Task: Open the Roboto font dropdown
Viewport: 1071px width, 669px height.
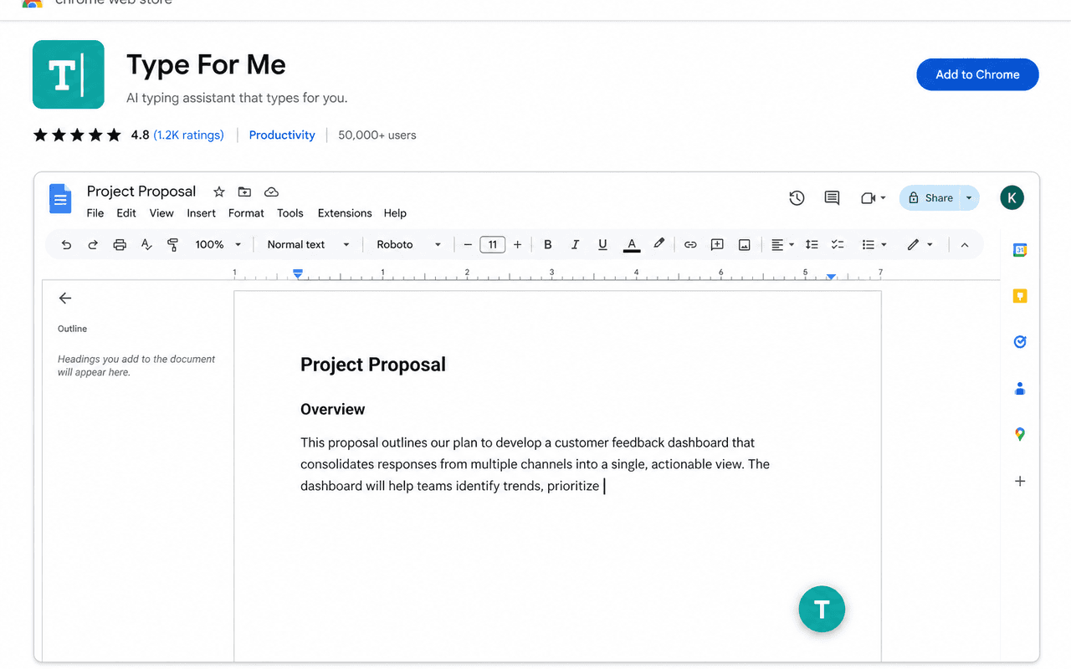Action: [408, 245]
